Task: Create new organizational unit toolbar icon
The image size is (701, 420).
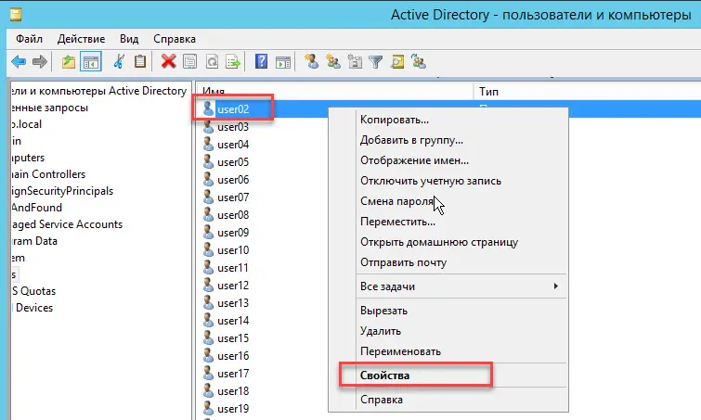Action: point(355,61)
